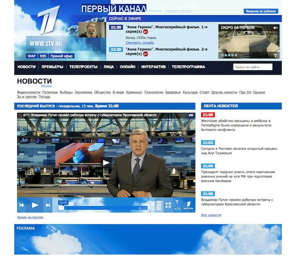
Task: Click the T text icon in the news player
Action: [x=177, y=202]
